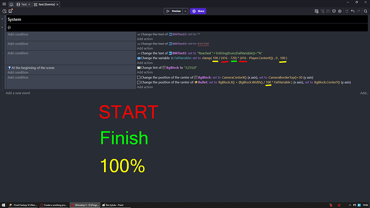Click the FailVariable variable name

pyautogui.click(x=182, y=58)
